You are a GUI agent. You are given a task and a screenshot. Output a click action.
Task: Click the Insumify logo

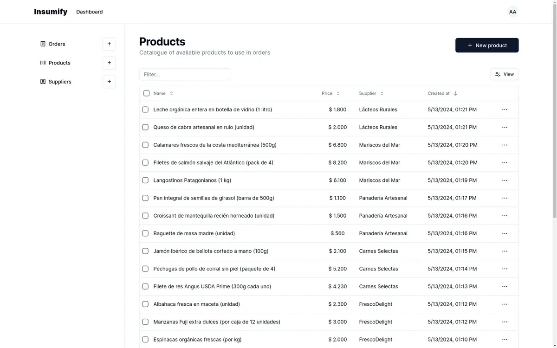[51, 12]
